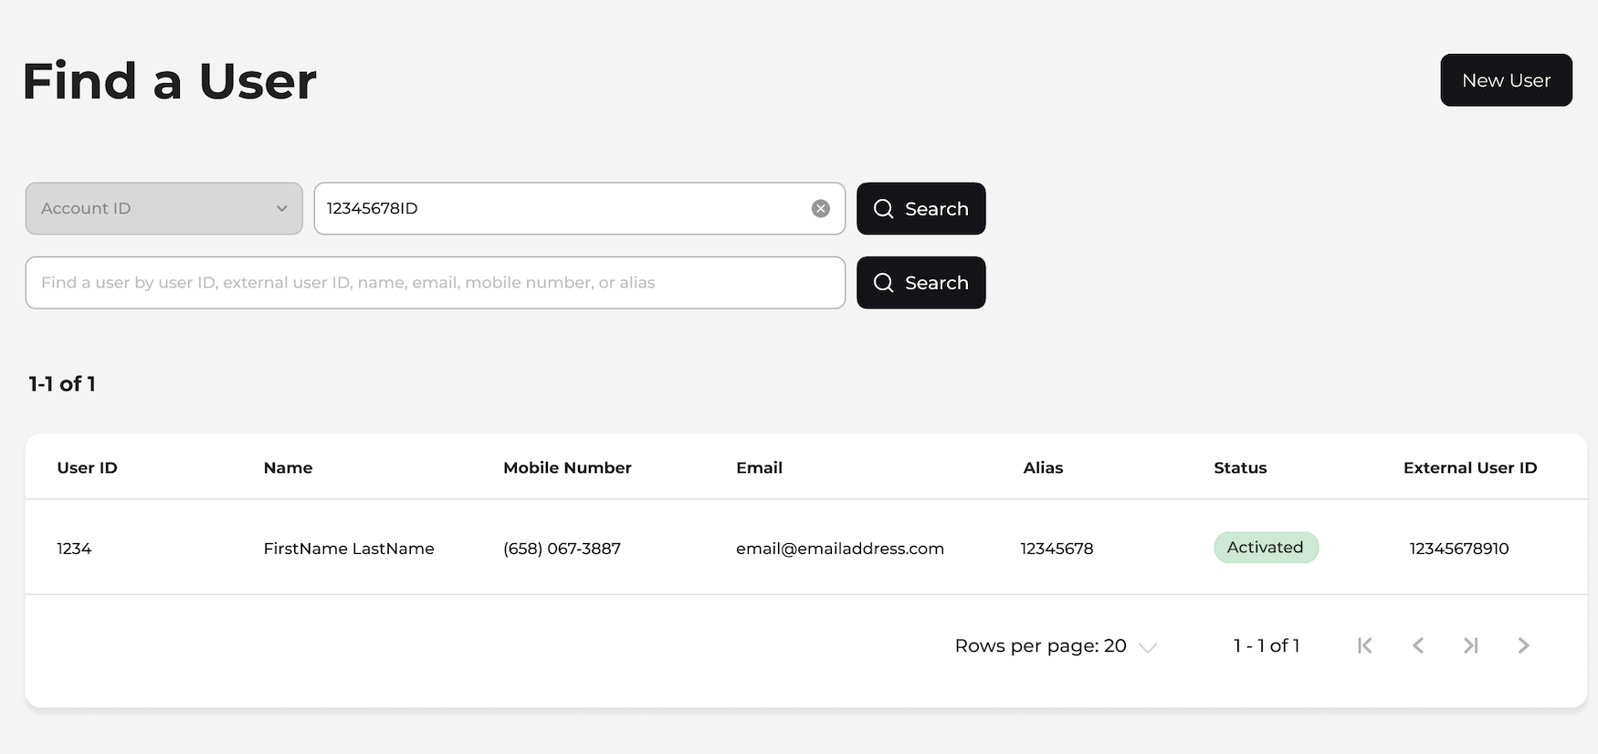Click the External User ID column header
1598x754 pixels.
1470,467
